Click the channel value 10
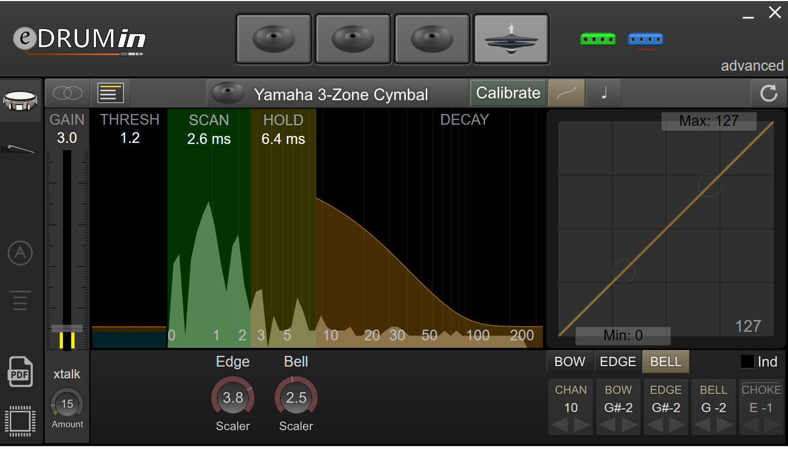 click(x=571, y=408)
